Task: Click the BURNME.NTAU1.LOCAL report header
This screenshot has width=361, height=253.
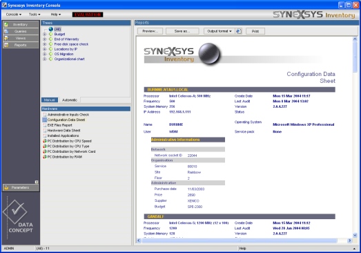Action: click(x=240, y=89)
